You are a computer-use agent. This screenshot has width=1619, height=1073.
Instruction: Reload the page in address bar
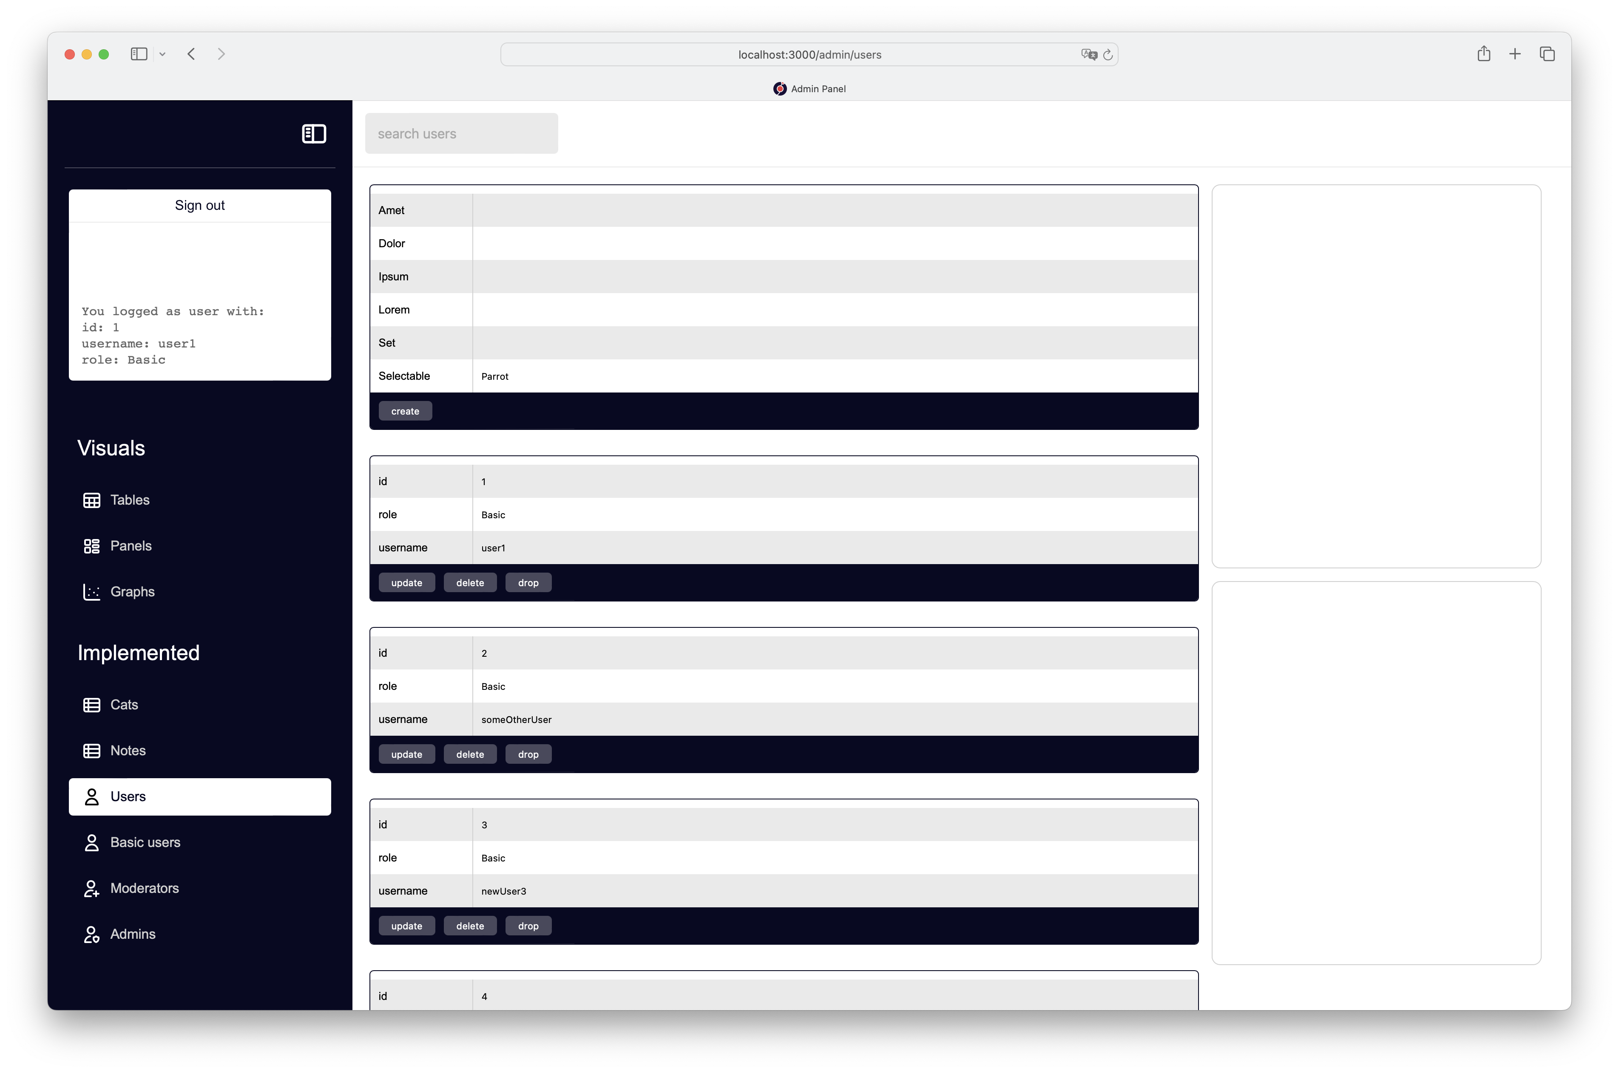tap(1108, 55)
